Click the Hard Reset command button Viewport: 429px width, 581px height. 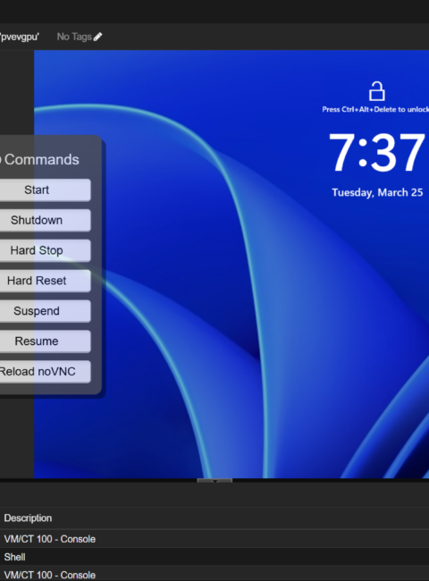pos(45,281)
